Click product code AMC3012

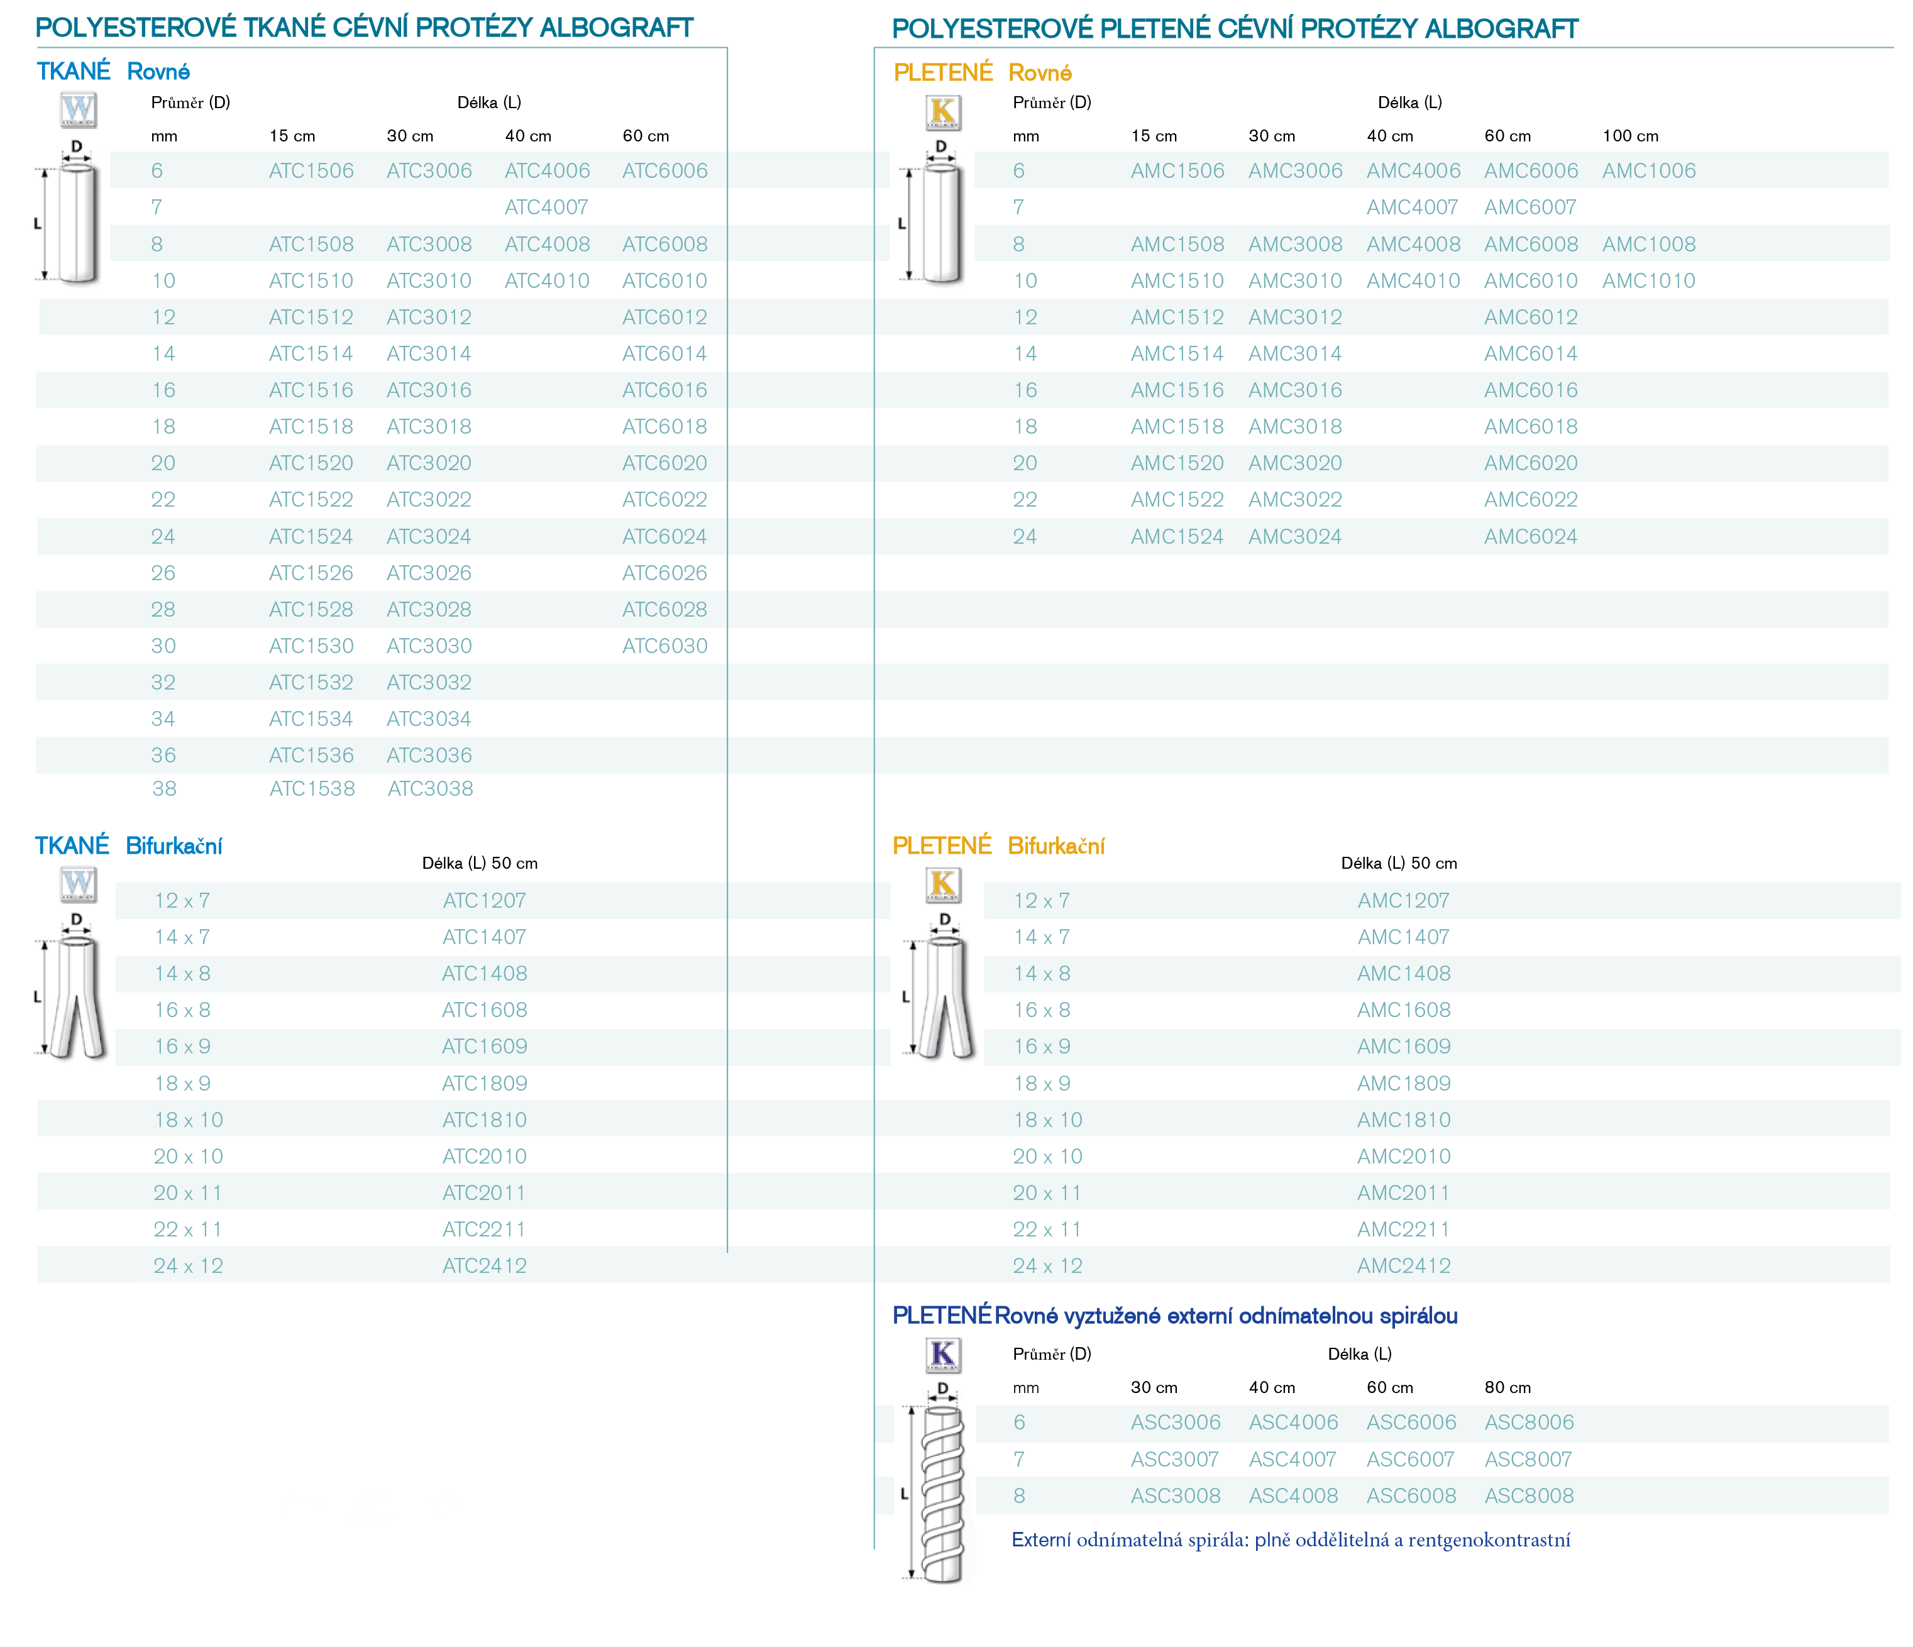1295,317
